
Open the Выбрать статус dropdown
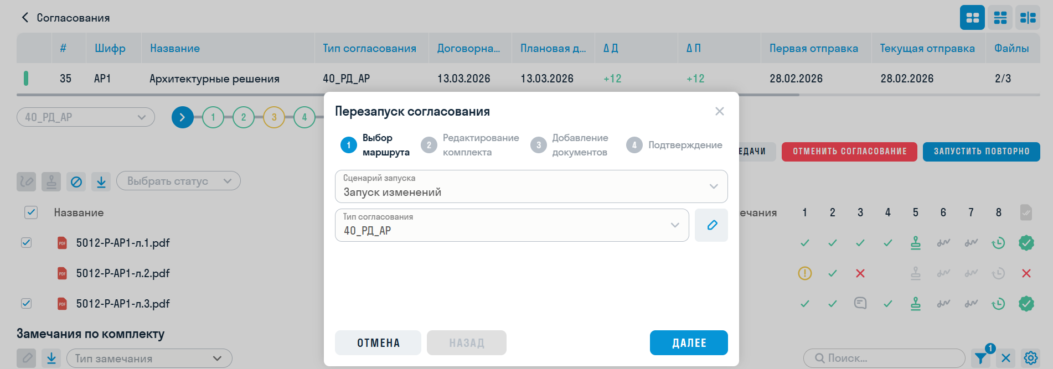click(178, 181)
